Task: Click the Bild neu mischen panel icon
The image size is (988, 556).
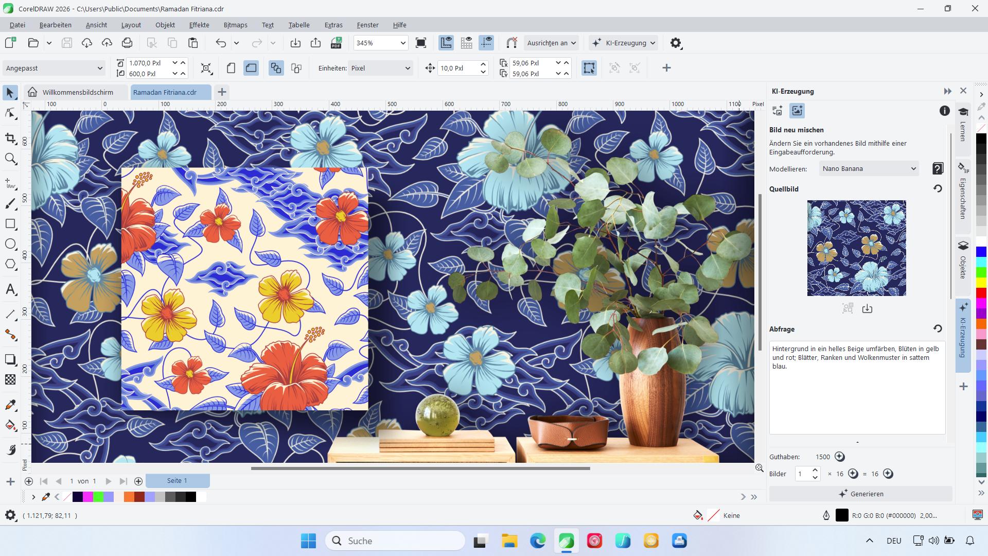Action: pos(798,110)
